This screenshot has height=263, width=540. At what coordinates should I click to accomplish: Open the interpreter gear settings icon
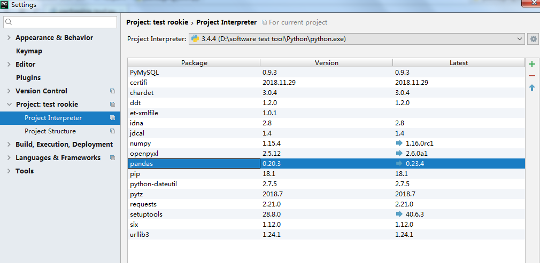point(533,39)
